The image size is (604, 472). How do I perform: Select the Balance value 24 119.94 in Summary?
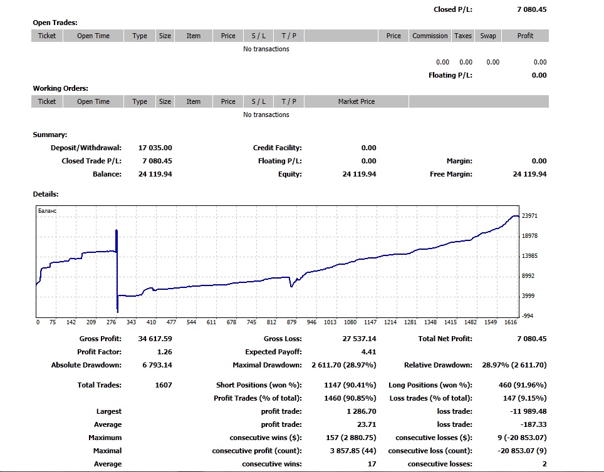point(155,174)
